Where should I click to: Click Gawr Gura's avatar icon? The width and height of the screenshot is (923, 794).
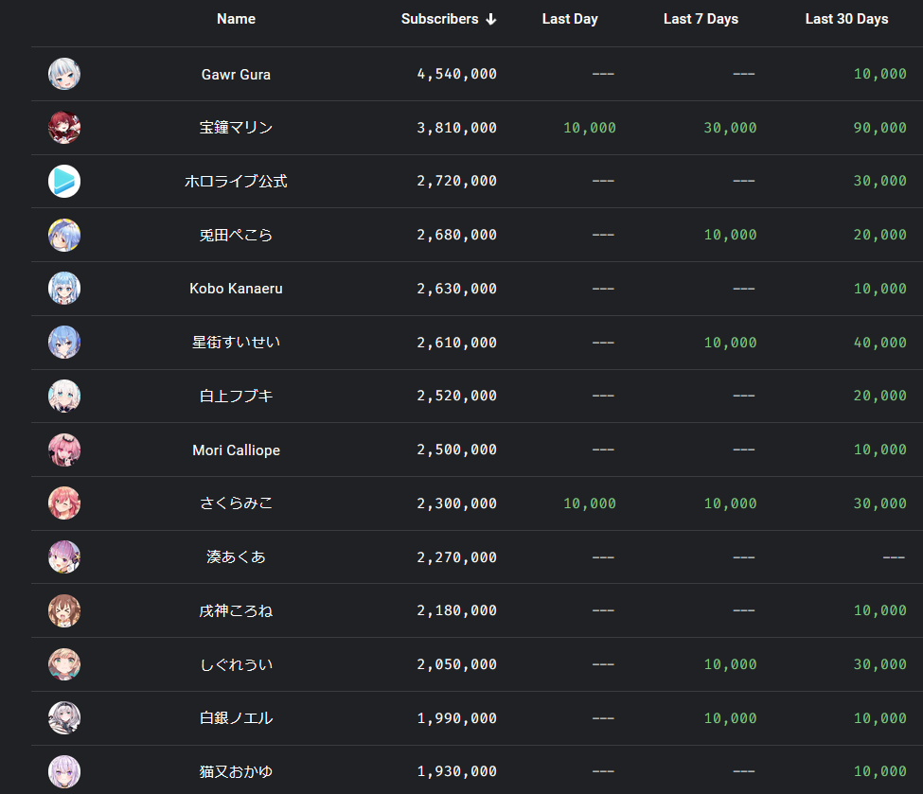click(64, 74)
